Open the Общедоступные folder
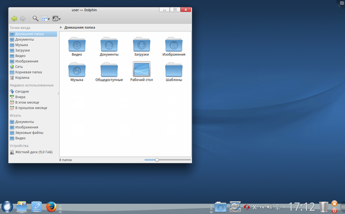 109,70
